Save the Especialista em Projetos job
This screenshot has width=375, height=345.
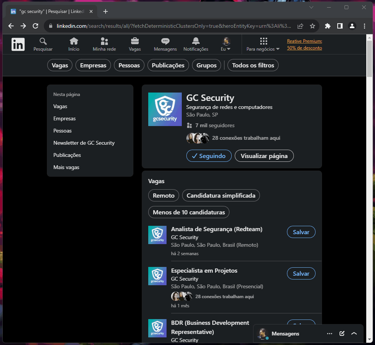(x=301, y=273)
